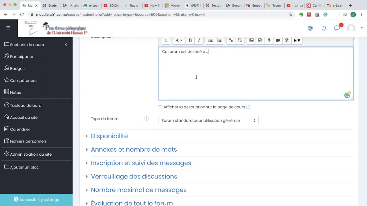The width and height of the screenshot is (367, 206).
Task: Click Ajouter un bloc in sidebar
Action: [x=22, y=167]
